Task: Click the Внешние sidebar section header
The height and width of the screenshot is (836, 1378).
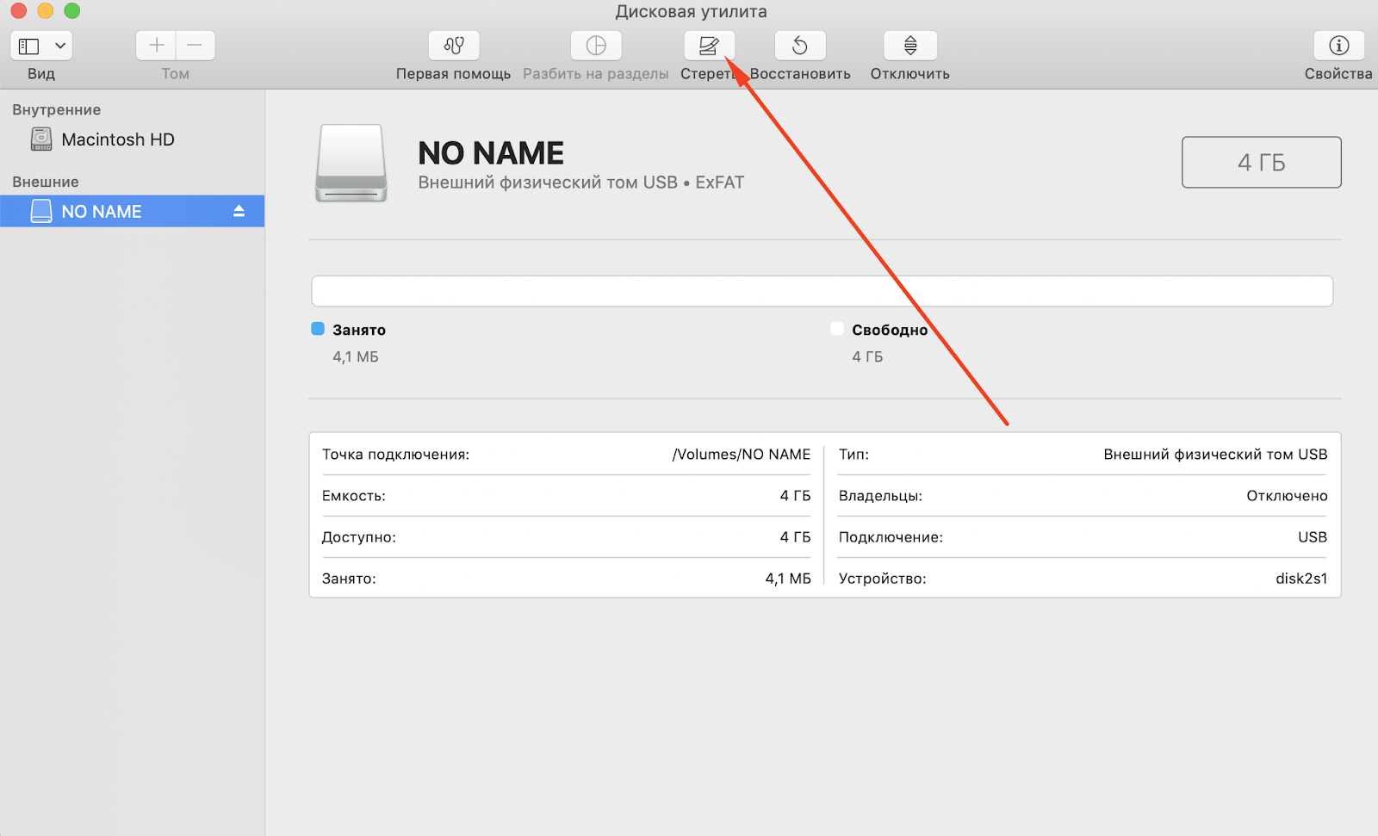Action: point(46,183)
